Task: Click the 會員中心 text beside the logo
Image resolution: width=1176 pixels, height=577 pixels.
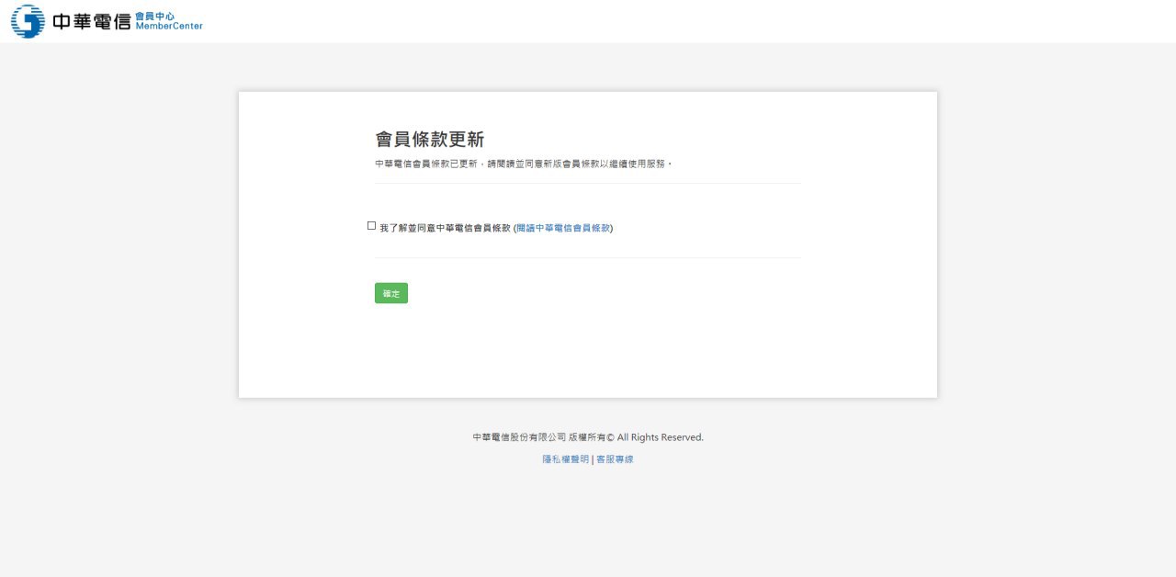Action: coord(154,16)
